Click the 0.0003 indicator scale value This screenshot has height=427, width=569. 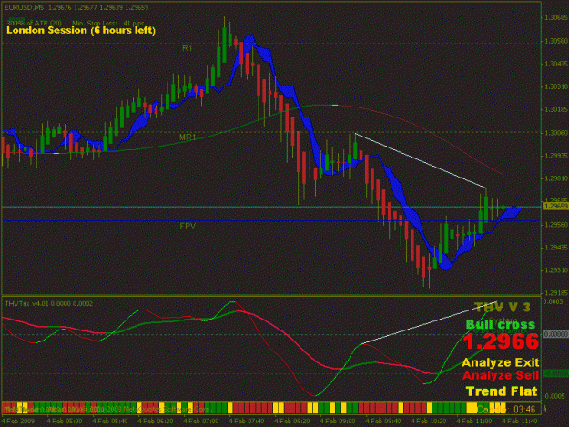pos(554,302)
